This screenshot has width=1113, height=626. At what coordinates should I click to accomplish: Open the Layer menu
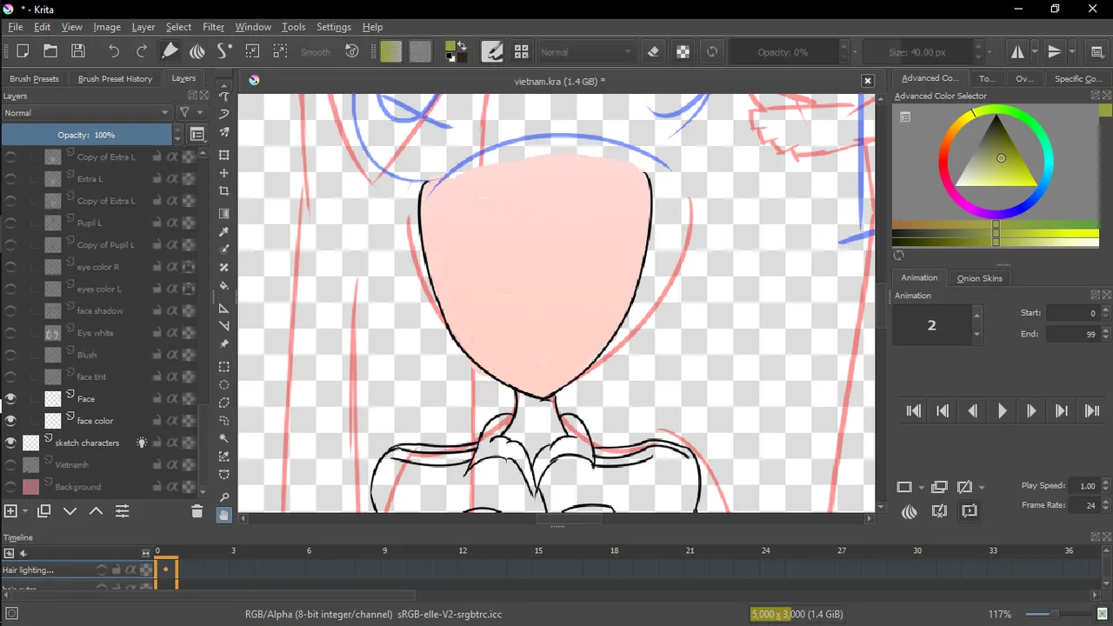coord(143,27)
